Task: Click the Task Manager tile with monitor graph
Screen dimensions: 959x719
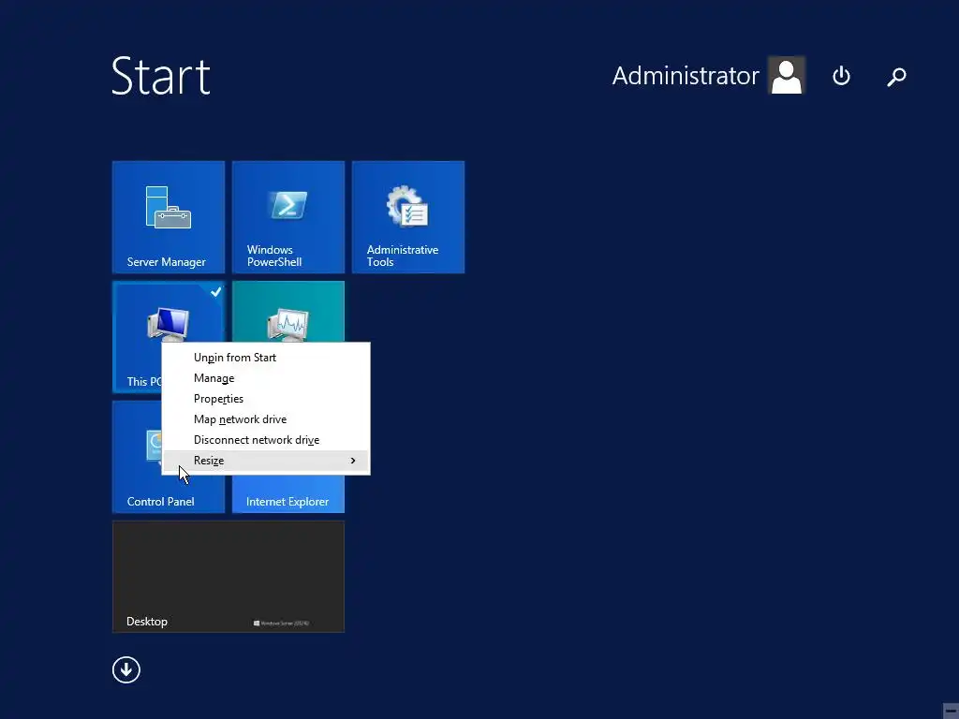Action: click(x=288, y=312)
